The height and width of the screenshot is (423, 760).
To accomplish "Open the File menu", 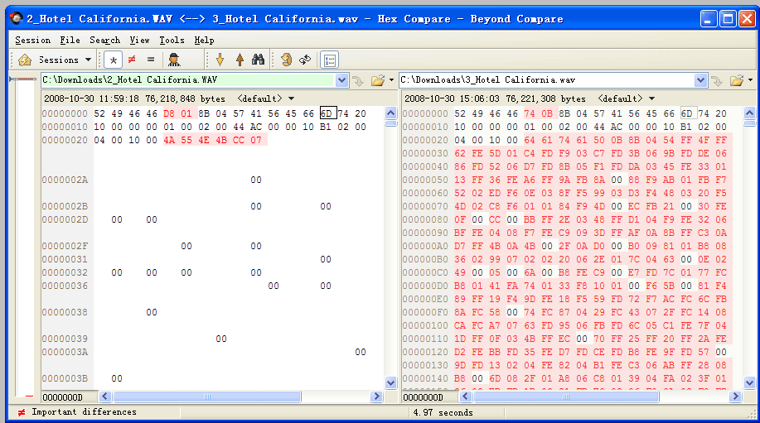I will [70, 41].
